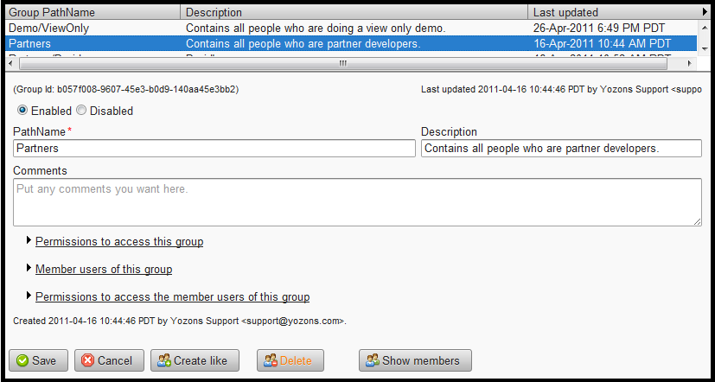Image resolution: width=715 pixels, height=382 pixels.
Task: Click the red X icon on Cancel
Action: [88, 360]
